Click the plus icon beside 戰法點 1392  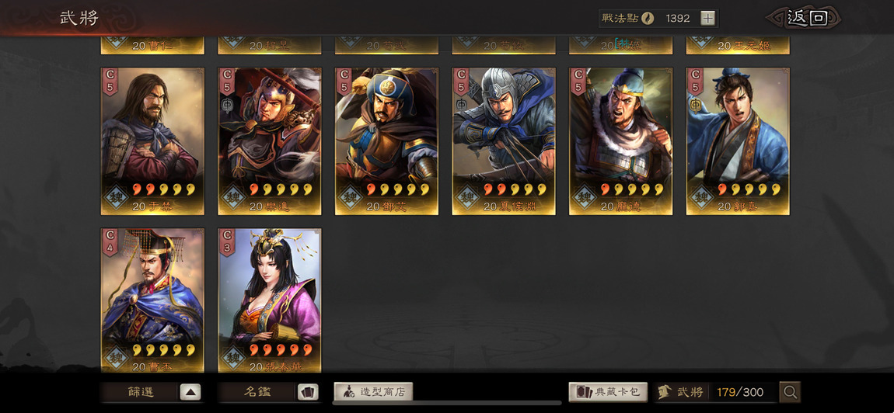707,18
